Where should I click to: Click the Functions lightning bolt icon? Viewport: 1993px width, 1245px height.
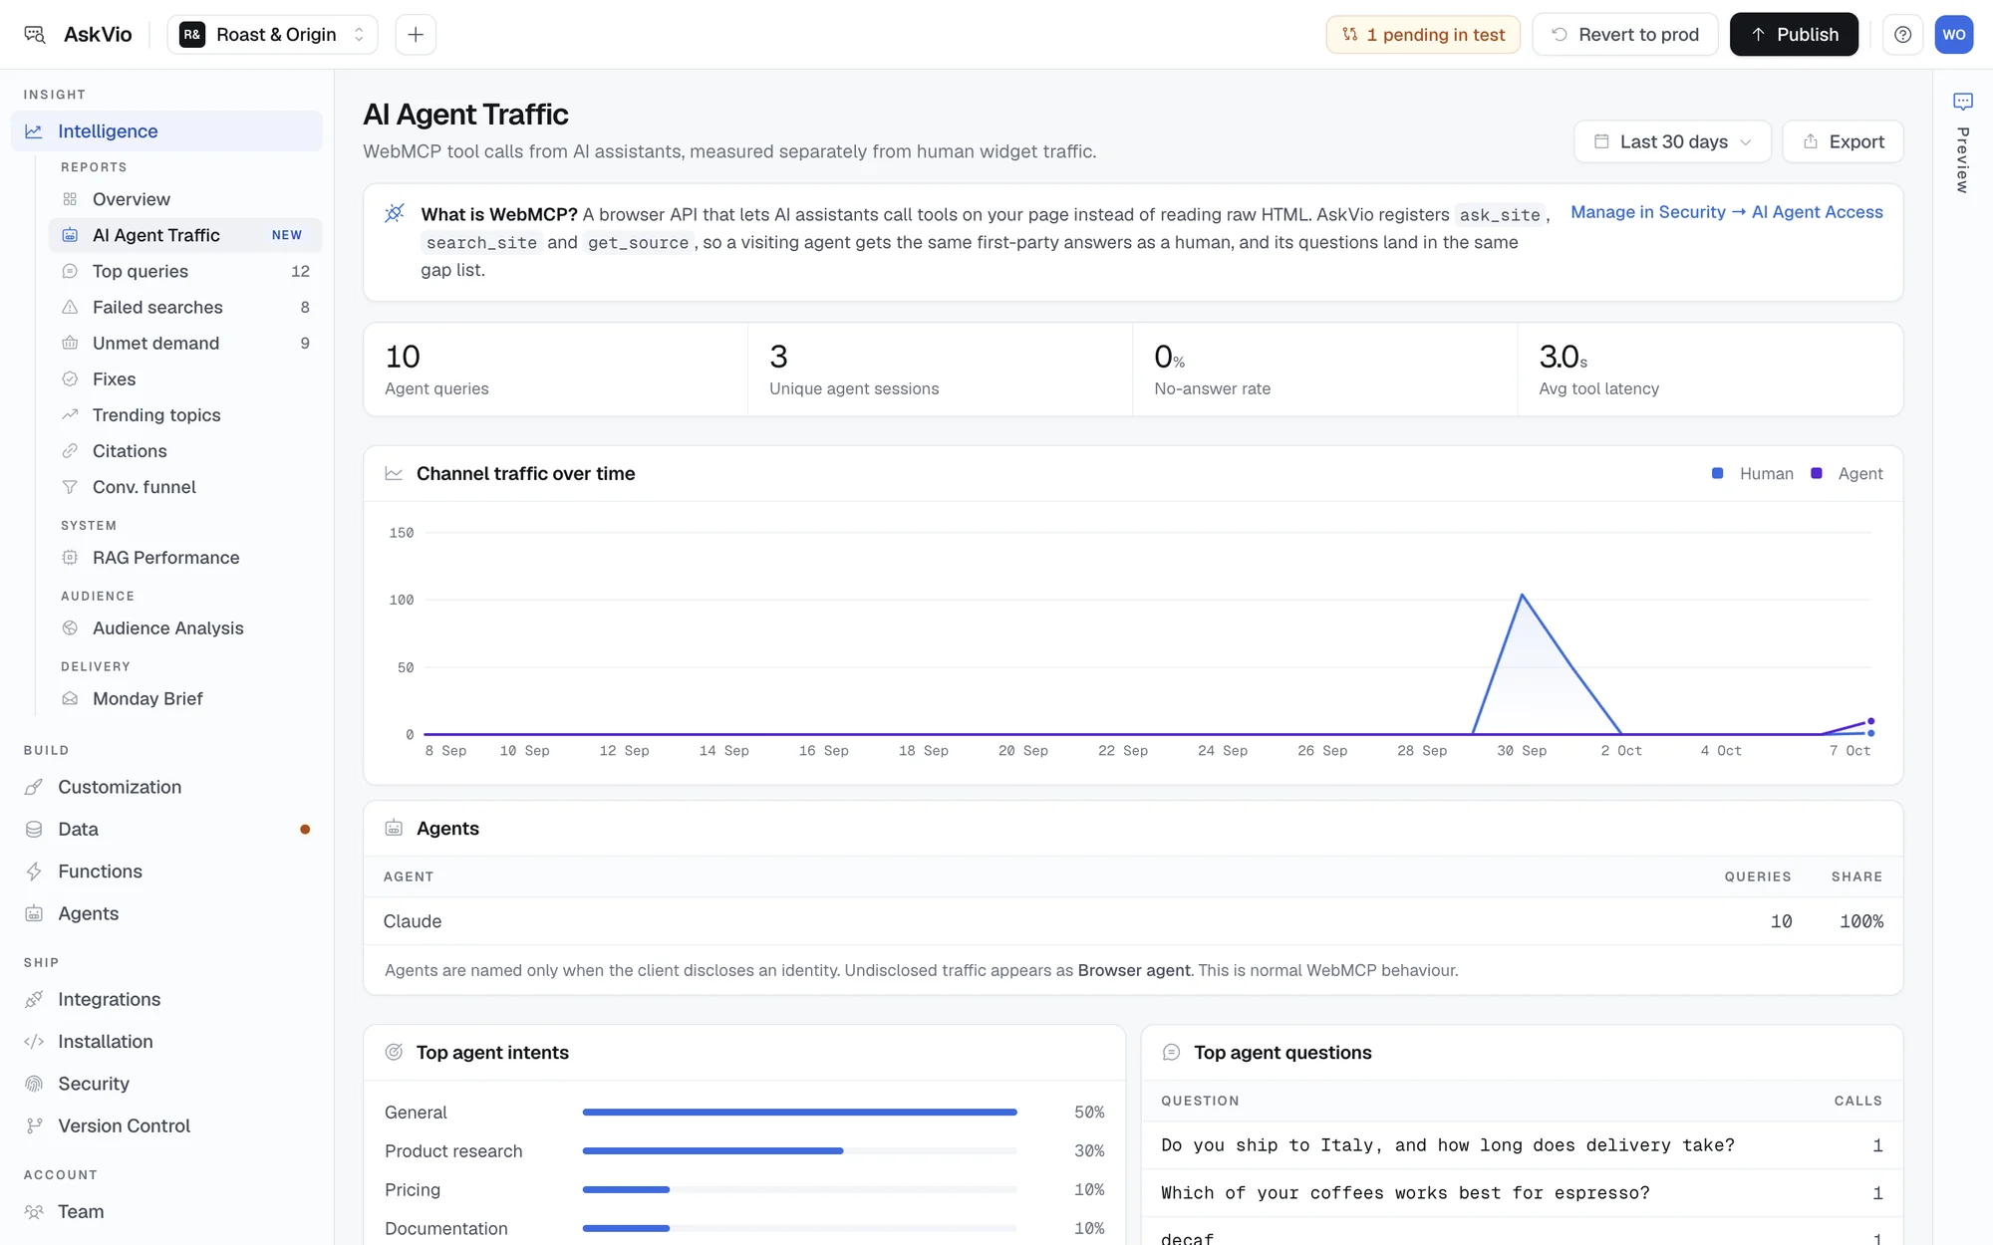[x=34, y=871]
